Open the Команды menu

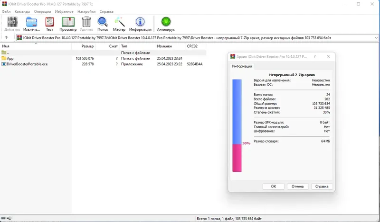pos(22,11)
